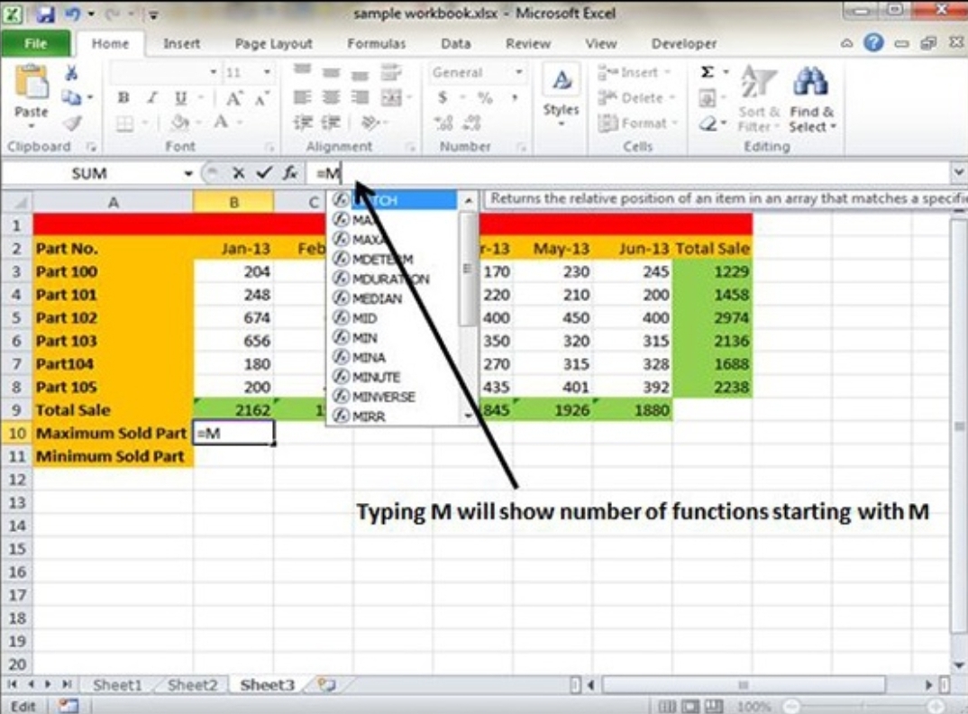Click the Wrap Text icon

click(x=391, y=73)
